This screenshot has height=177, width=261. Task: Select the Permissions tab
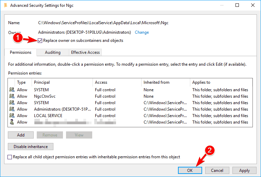pos(20,52)
